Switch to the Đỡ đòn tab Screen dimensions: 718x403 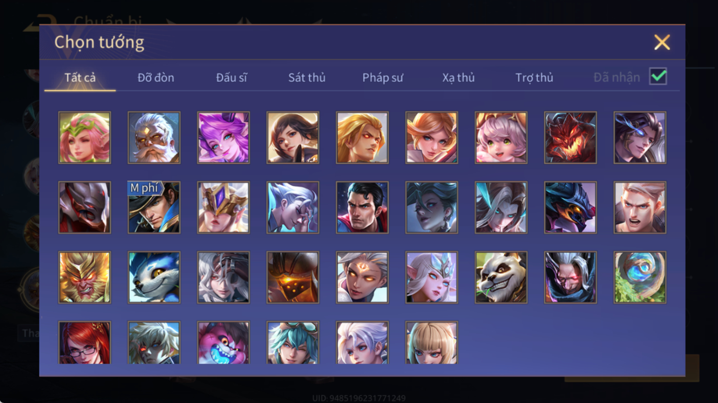point(156,78)
